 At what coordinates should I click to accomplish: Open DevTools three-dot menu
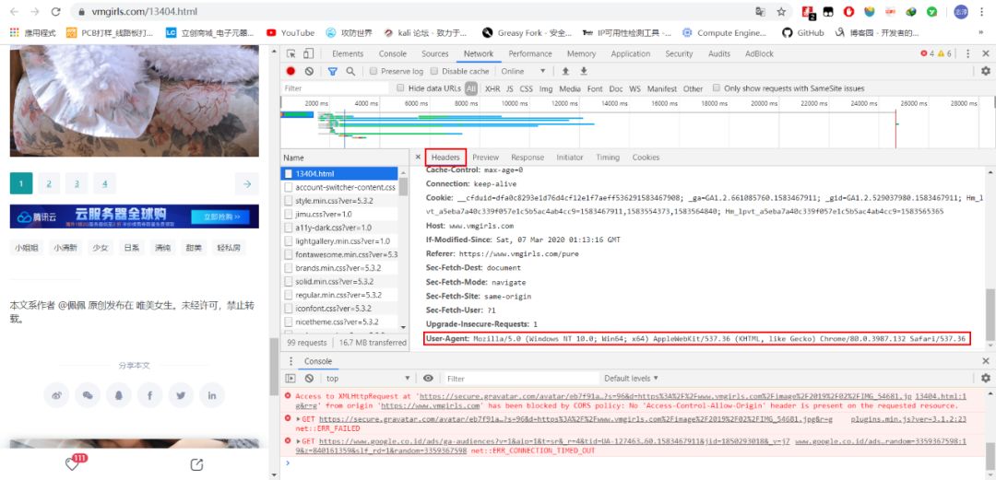tap(967, 54)
